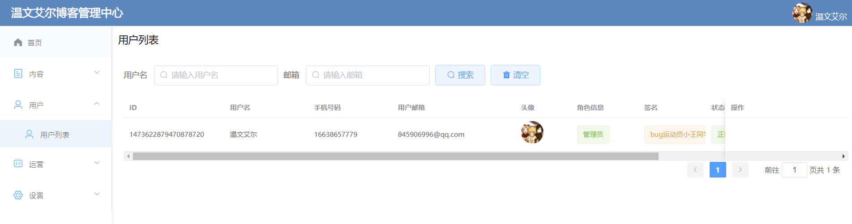Select the 用户列表 submenu item
The image size is (852, 224).
pos(56,134)
